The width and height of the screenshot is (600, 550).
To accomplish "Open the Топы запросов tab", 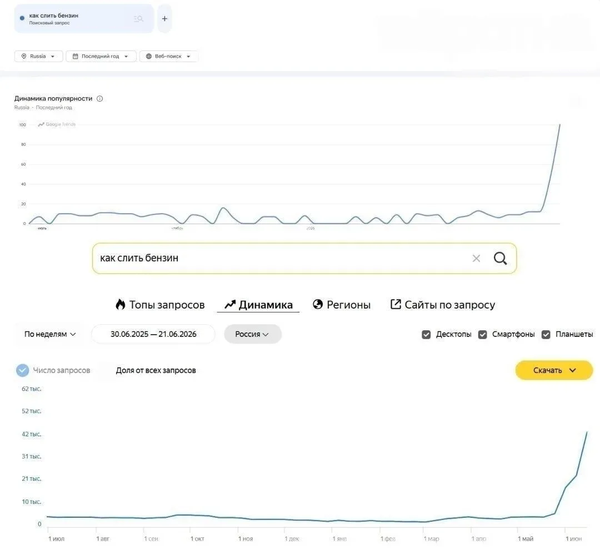I will click(160, 305).
